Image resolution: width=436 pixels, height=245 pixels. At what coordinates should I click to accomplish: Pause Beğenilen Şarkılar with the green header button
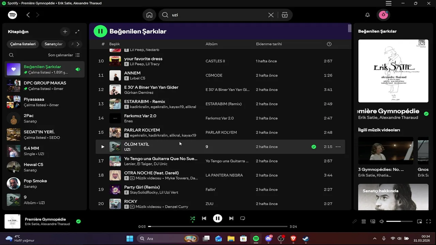pos(100,31)
